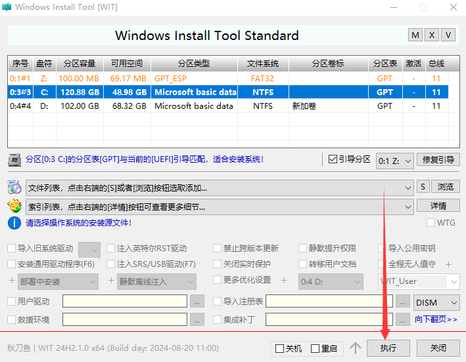Click the install source disc icon
466x362 pixels.
click(14, 187)
